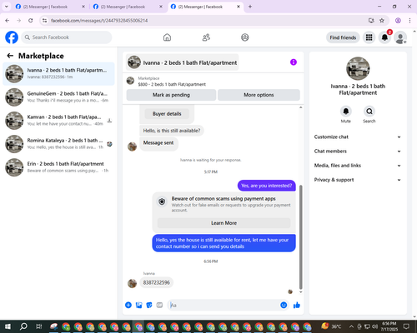Open Chrome tab search dropdown arrow

click(x=6, y=7)
